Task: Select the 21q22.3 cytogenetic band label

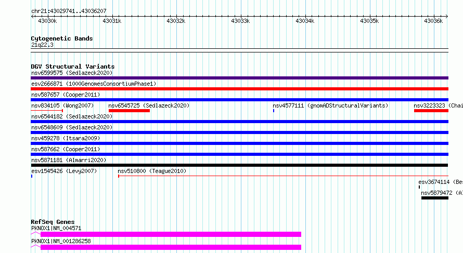Action: [42, 45]
